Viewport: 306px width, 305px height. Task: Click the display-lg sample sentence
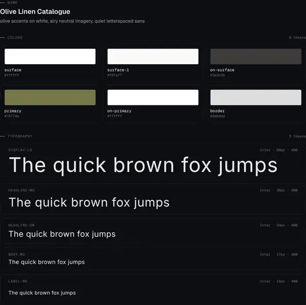point(143,165)
